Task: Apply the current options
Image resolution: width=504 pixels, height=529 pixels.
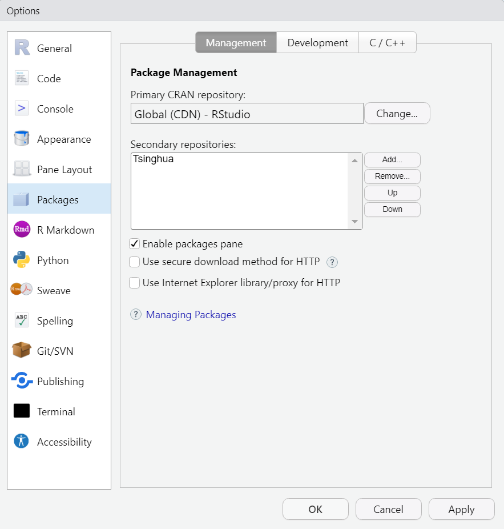Action: pyautogui.click(x=462, y=509)
